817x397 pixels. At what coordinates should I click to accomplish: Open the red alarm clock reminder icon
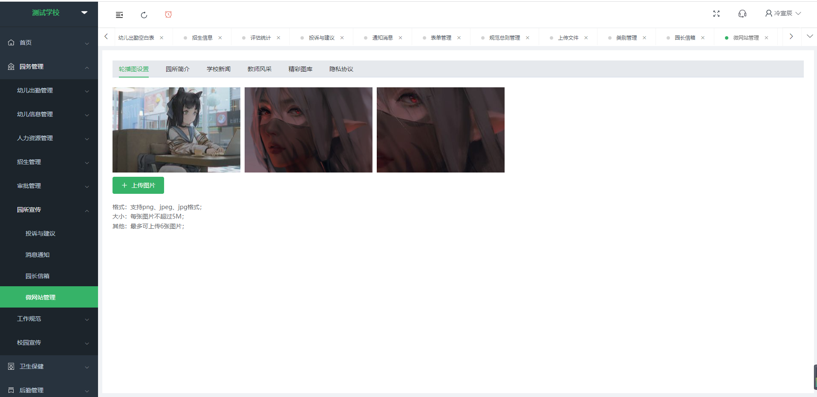tap(168, 14)
